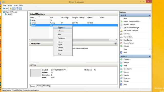Click the Inspect Disk icon
The width and height of the screenshot is (164, 92).
click(121, 37)
